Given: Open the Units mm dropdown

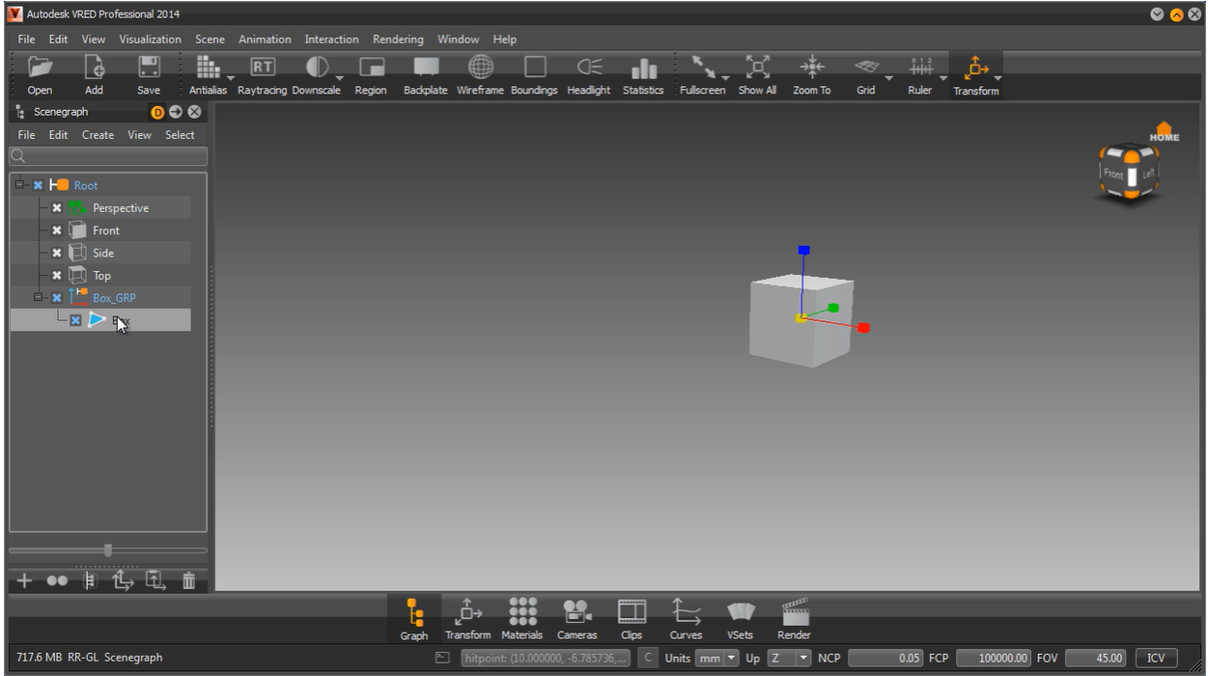Looking at the screenshot, I should tap(716, 658).
